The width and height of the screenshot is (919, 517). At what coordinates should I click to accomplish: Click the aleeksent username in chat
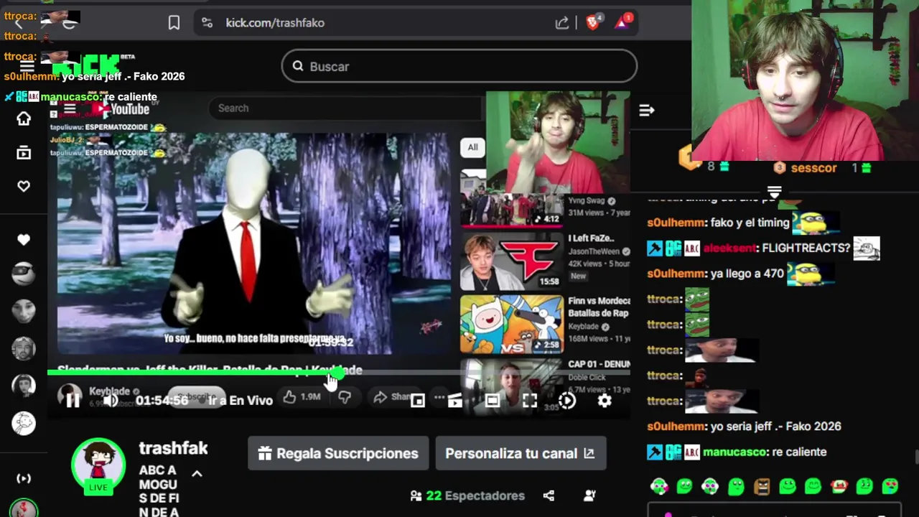(729, 248)
